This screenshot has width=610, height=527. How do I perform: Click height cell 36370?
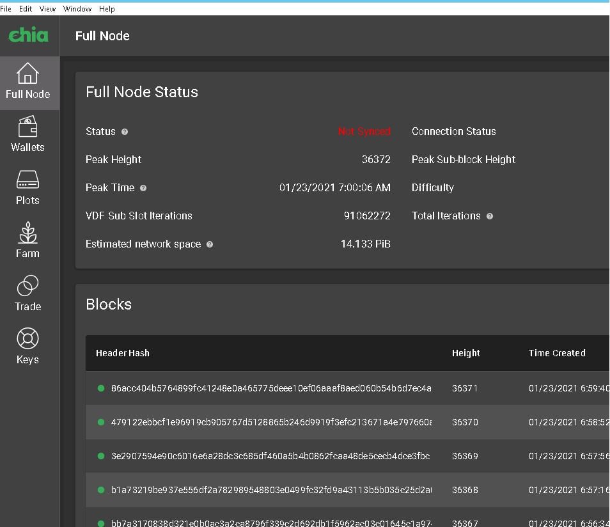[x=465, y=422]
